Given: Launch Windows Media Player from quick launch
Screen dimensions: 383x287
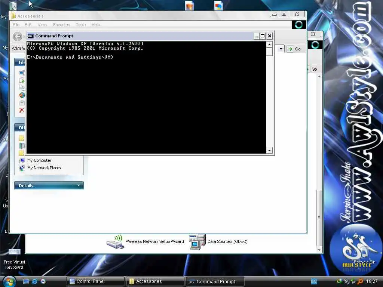Looking at the screenshot, I should (x=43, y=281).
